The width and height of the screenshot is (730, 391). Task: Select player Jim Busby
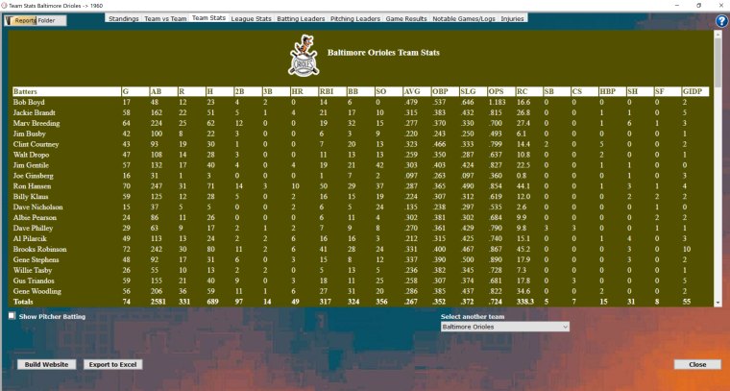tap(30, 134)
